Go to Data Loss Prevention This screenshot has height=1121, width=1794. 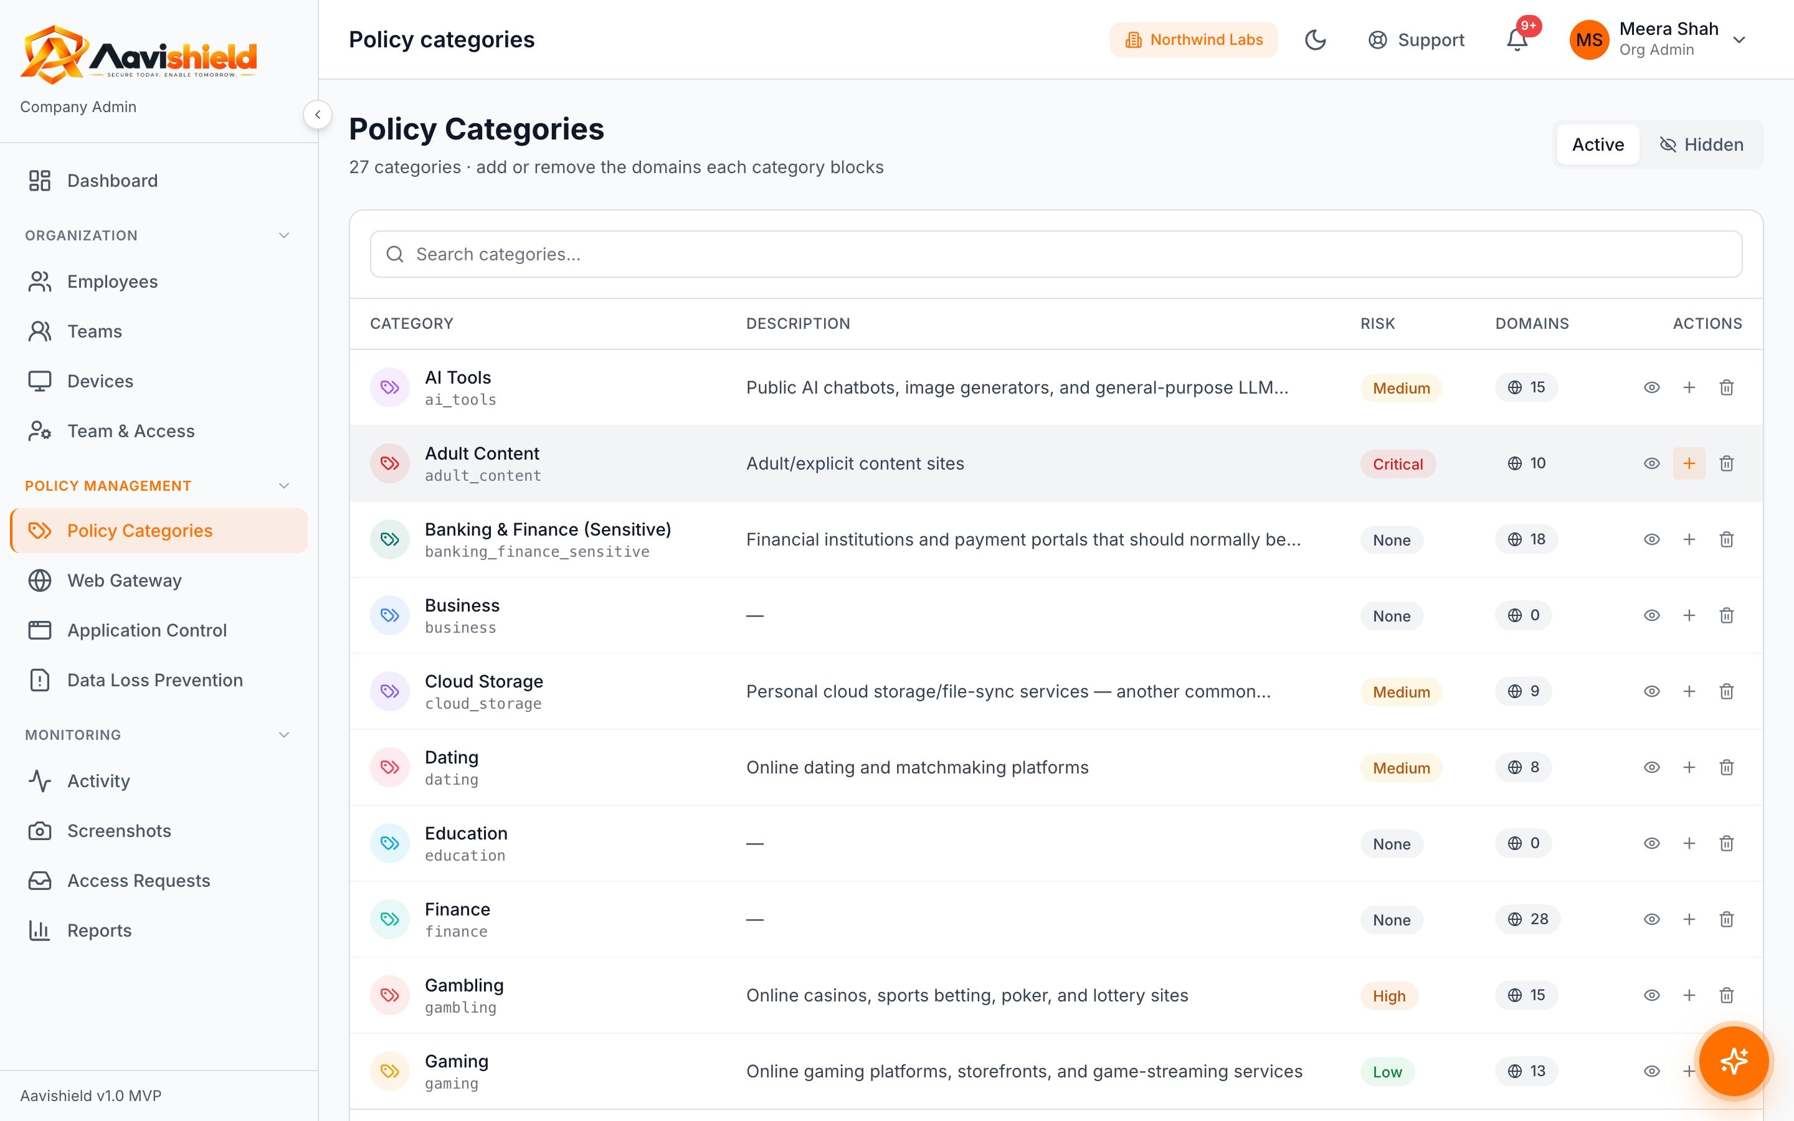click(x=159, y=680)
